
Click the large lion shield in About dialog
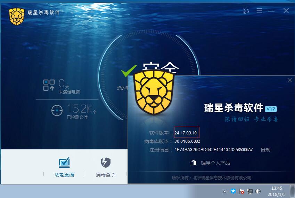154,92
